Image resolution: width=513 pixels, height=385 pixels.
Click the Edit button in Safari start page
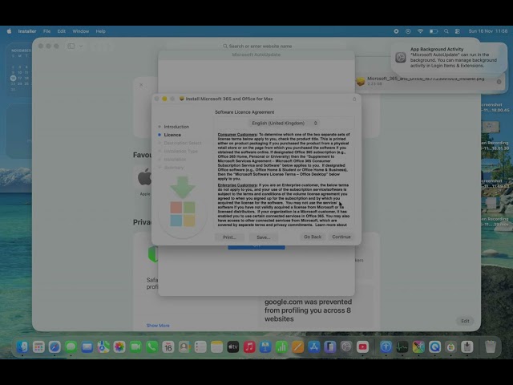click(465, 321)
